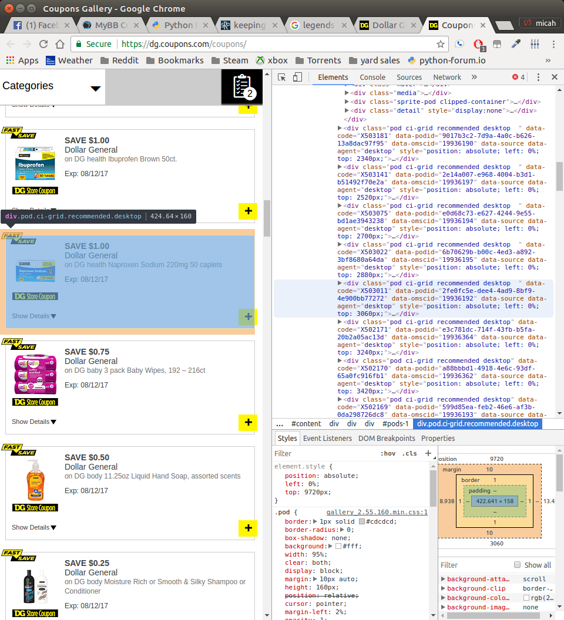Screen dimensions: 564x620
Task: Toggle the .cls classes panel
Action: click(409, 453)
